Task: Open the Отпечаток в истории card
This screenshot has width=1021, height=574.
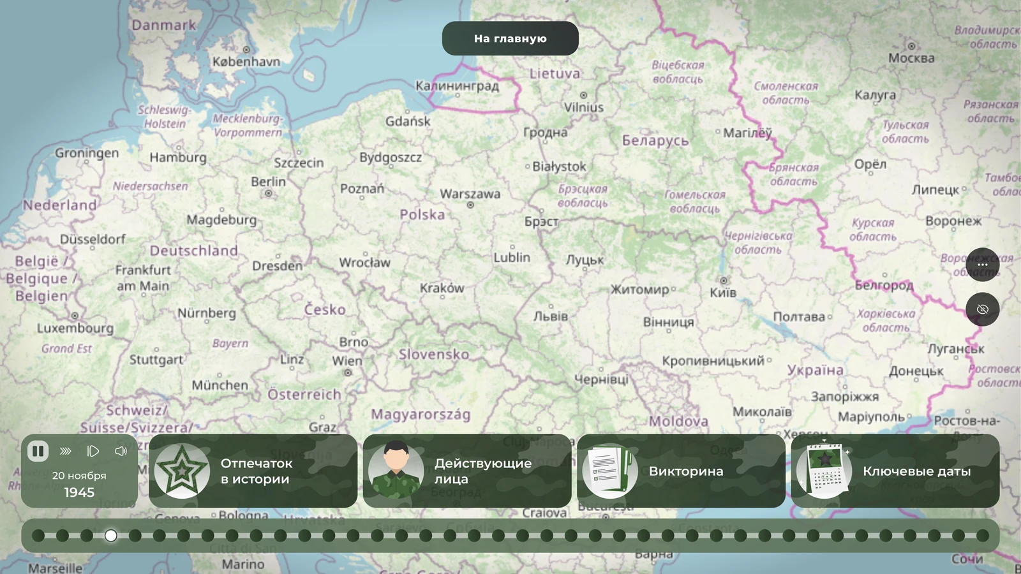Action: pyautogui.click(x=253, y=471)
